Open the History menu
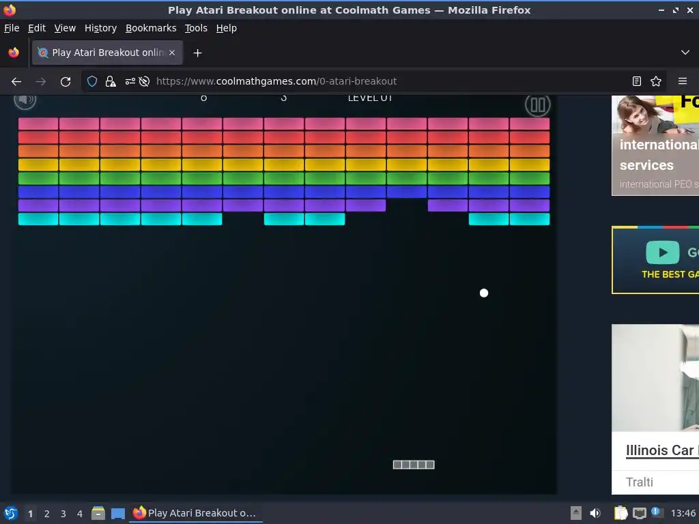 [x=100, y=28]
